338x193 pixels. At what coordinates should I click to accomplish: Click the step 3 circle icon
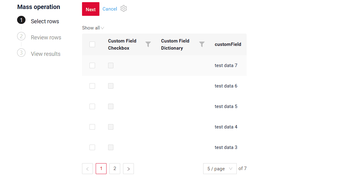click(21, 52)
